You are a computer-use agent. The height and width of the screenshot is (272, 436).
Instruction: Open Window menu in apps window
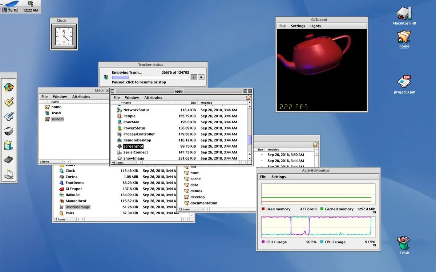click(x=132, y=98)
